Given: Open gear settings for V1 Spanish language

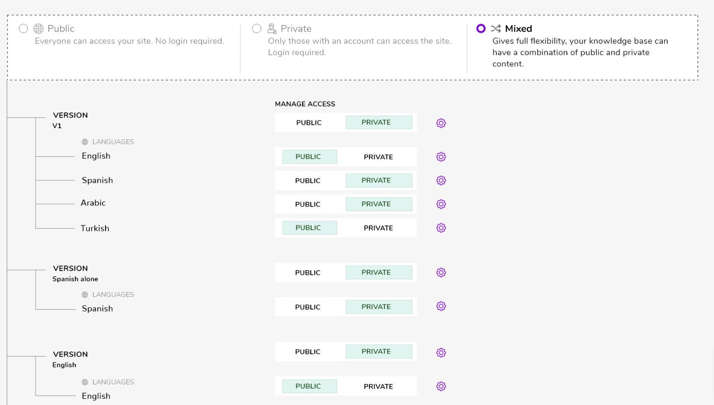Looking at the screenshot, I should click(441, 180).
